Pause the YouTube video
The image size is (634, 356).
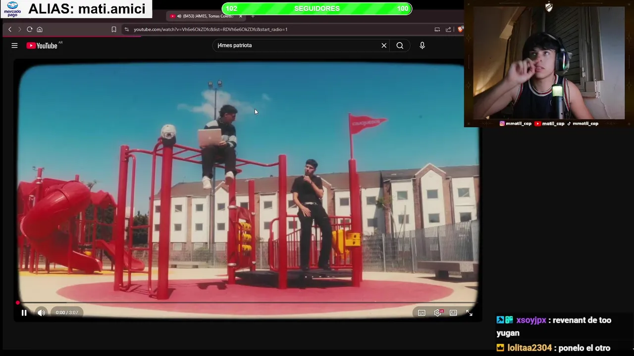coord(24,312)
